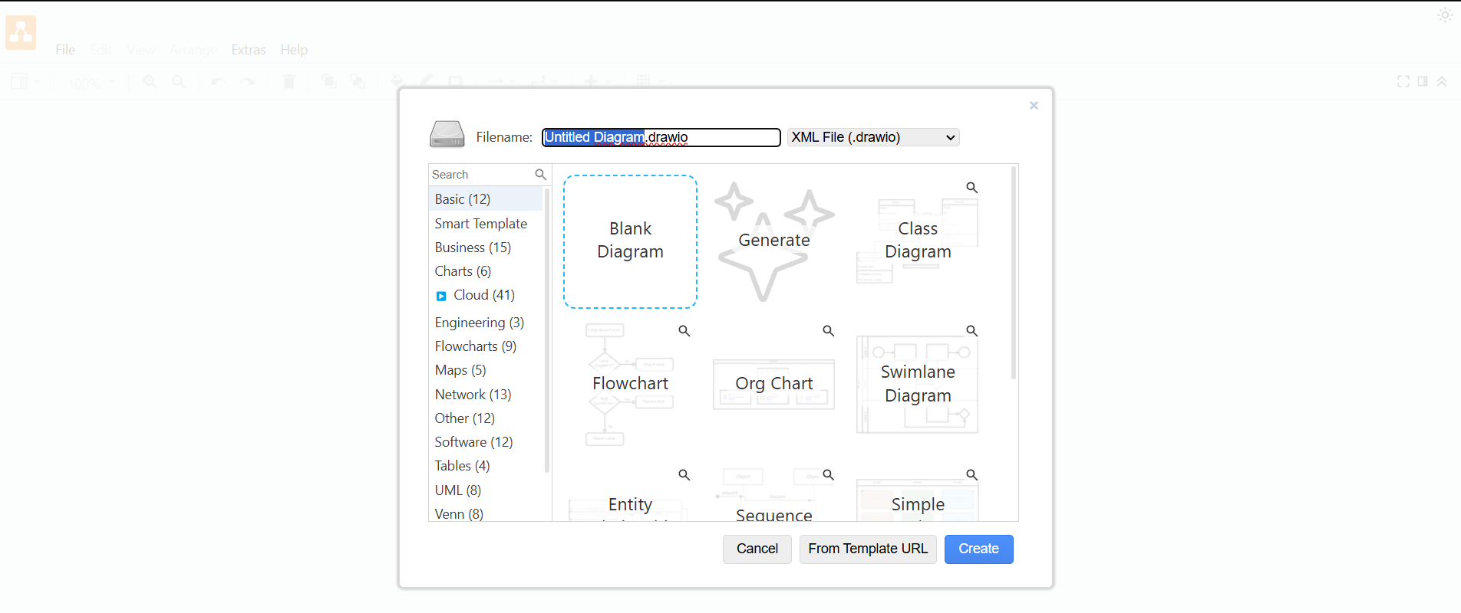1461x613 pixels.
Task: Select the Network (13) category
Action: click(486, 395)
